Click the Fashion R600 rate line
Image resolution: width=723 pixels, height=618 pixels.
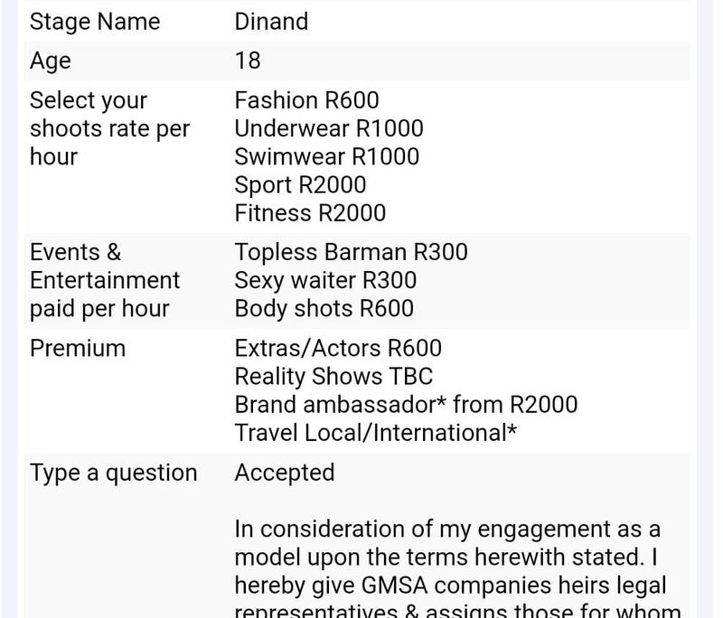pyautogui.click(x=306, y=100)
